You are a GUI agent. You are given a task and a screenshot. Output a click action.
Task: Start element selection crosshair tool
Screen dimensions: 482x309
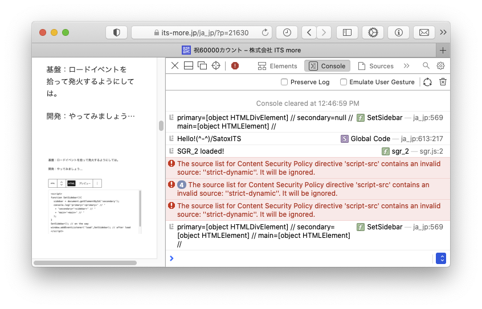[216, 66]
